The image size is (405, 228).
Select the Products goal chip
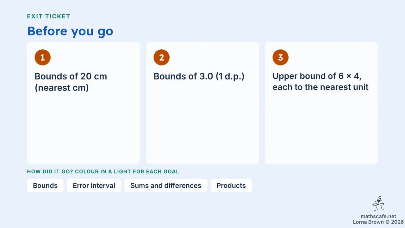point(231,186)
